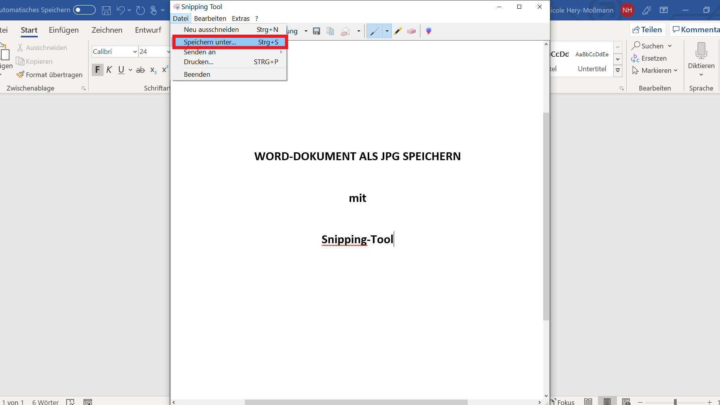
Task: Click the Snipping Tool send snip email icon
Action: [x=345, y=31]
